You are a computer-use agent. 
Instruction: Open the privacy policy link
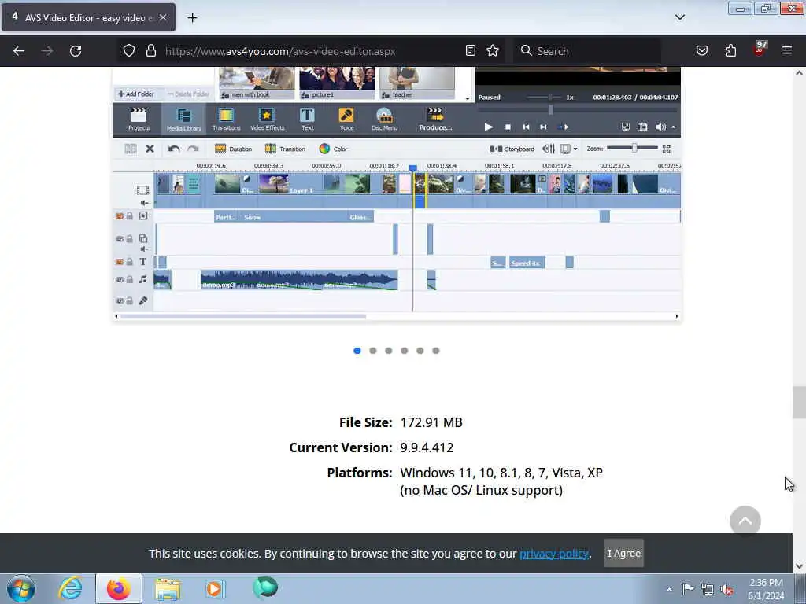coord(553,554)
